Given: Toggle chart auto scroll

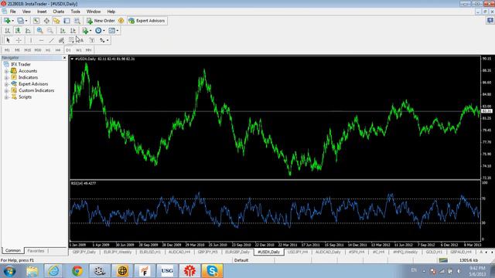Looking at the screenshot, I should click(x=63, y=31).
